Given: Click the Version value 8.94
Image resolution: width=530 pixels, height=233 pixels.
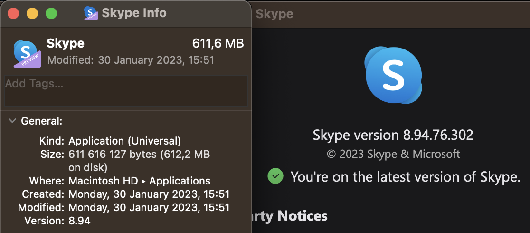Looking at the screenshot, I should tap(79, 221).
